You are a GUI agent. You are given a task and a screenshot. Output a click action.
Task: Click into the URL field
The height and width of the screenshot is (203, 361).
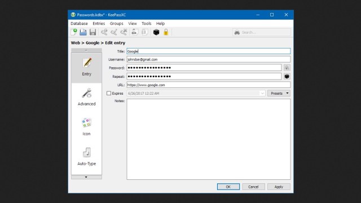tap(209, 85)
